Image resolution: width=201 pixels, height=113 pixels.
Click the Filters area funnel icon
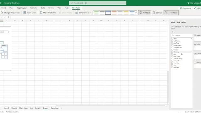coord(195,35)
